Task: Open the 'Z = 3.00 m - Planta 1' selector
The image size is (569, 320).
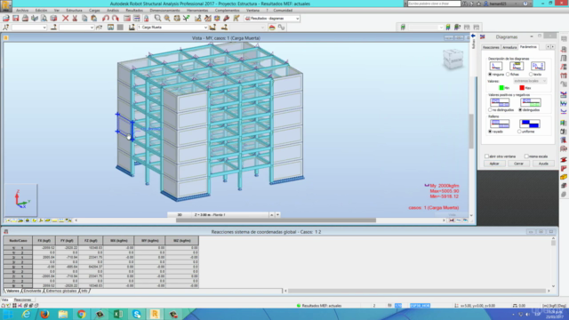Action: click(230, 215)
